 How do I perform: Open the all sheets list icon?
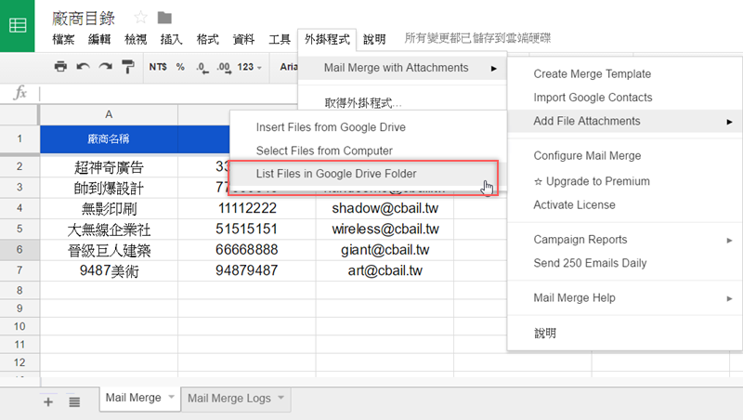[x=74, y=402]
